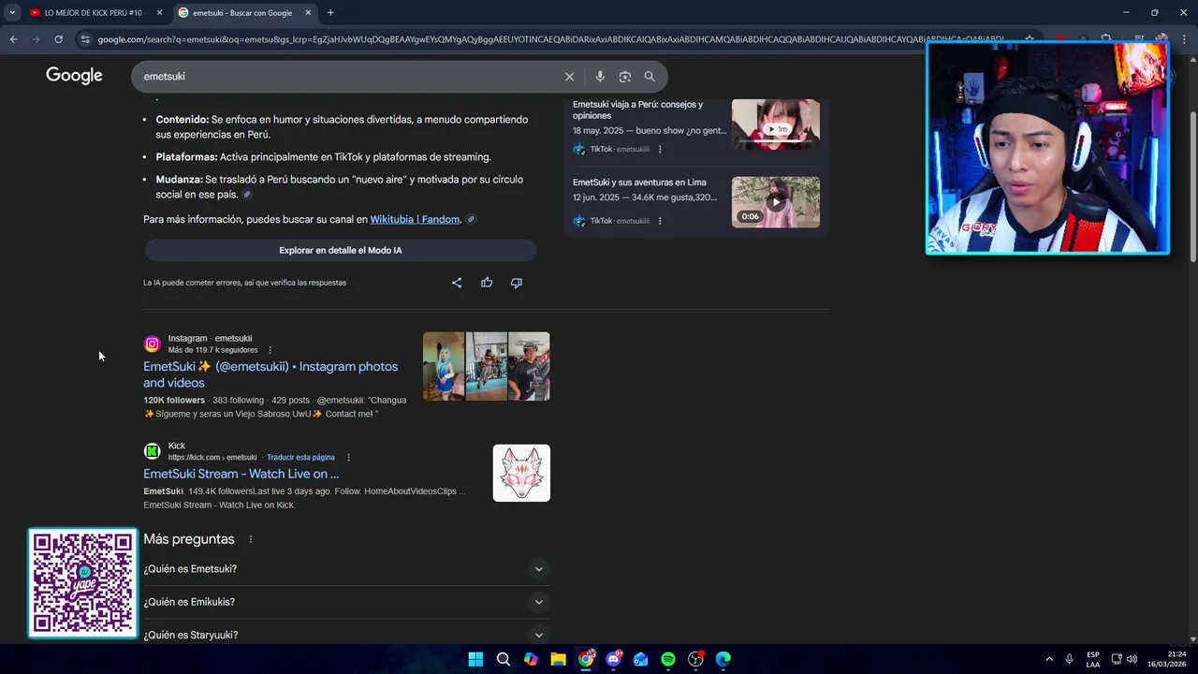Share the AI overview answer
The image size is (1198, 674).
coord(457,283)
